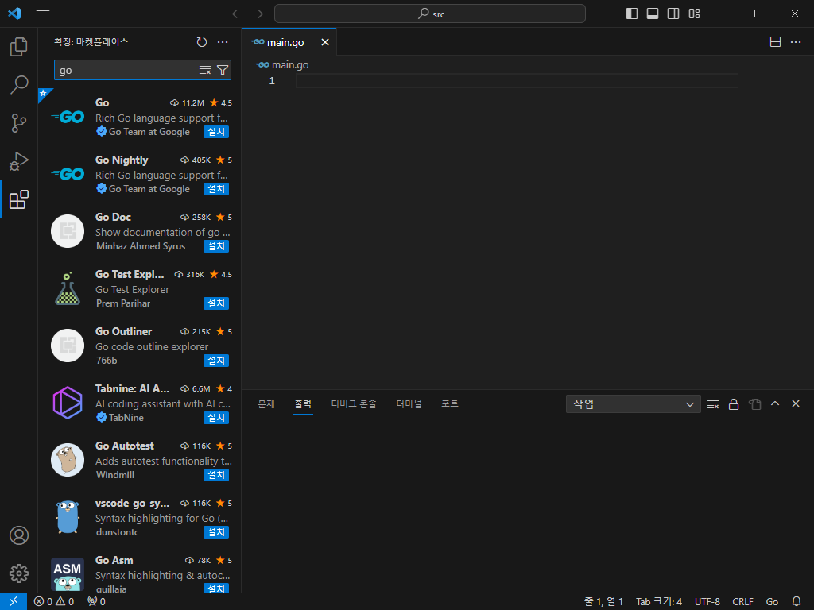
Task: Clear the output panel contents
Action: (713, 404)
